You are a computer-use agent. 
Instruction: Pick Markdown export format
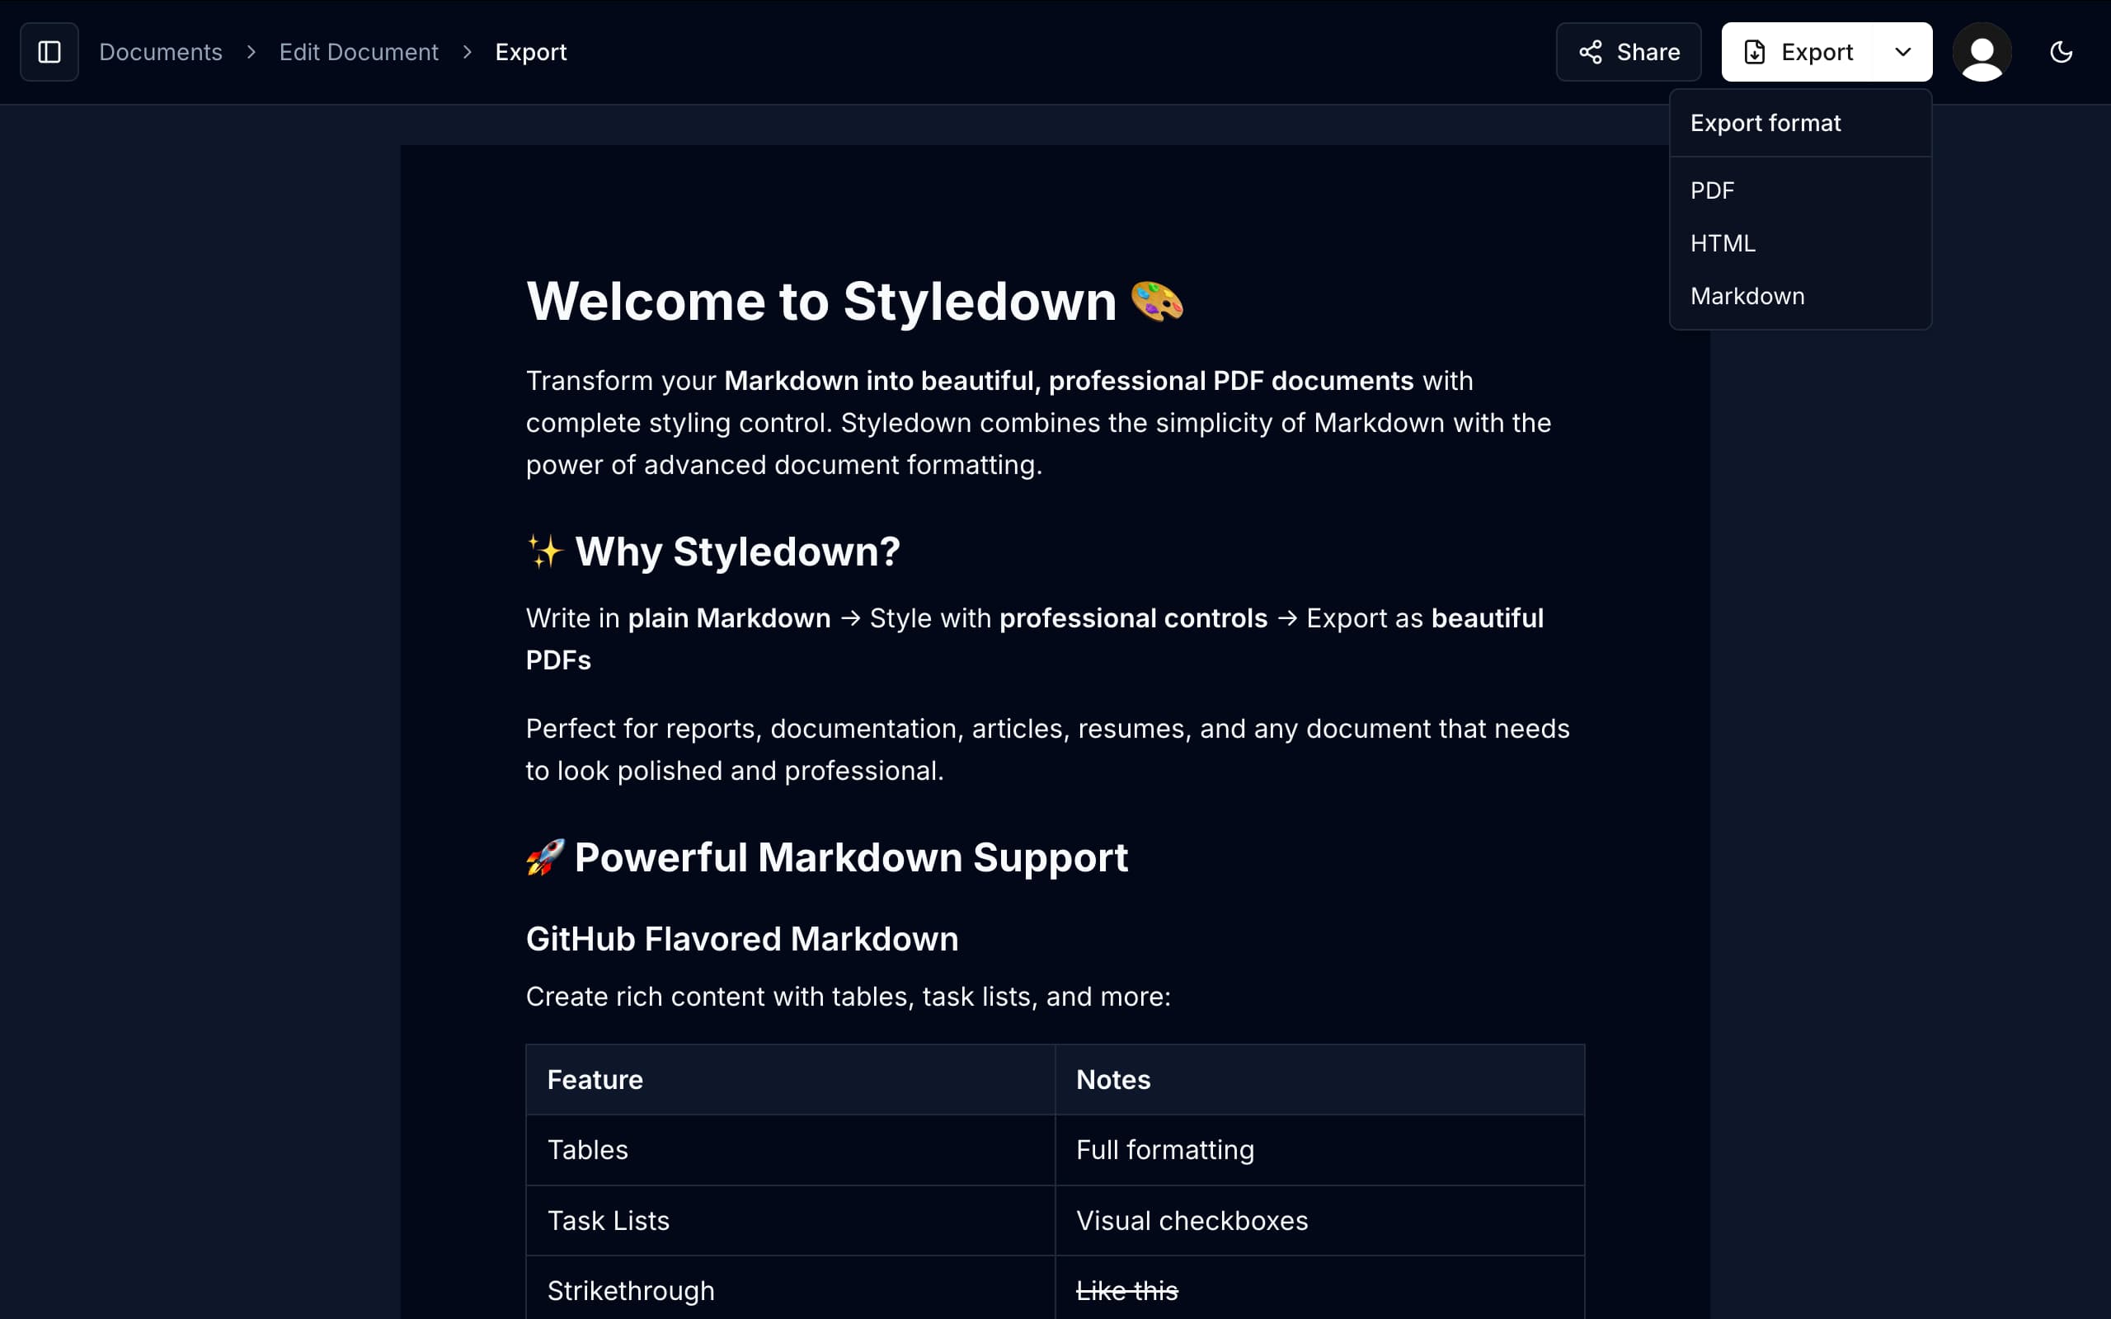click(x=1747, y=297)
